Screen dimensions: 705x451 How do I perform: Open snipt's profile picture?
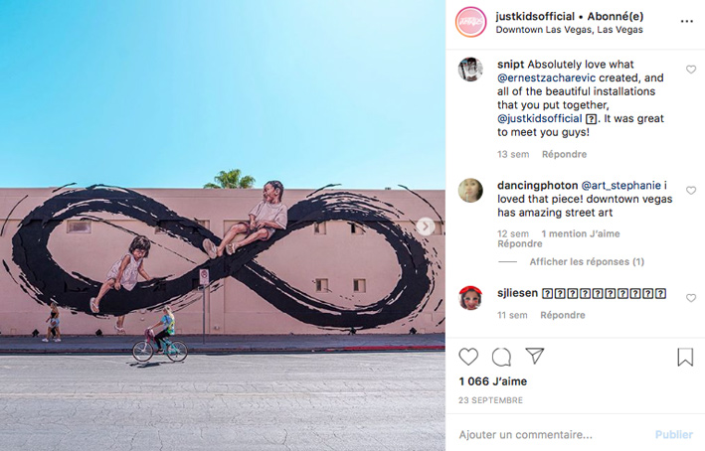[x=470, y=70]
